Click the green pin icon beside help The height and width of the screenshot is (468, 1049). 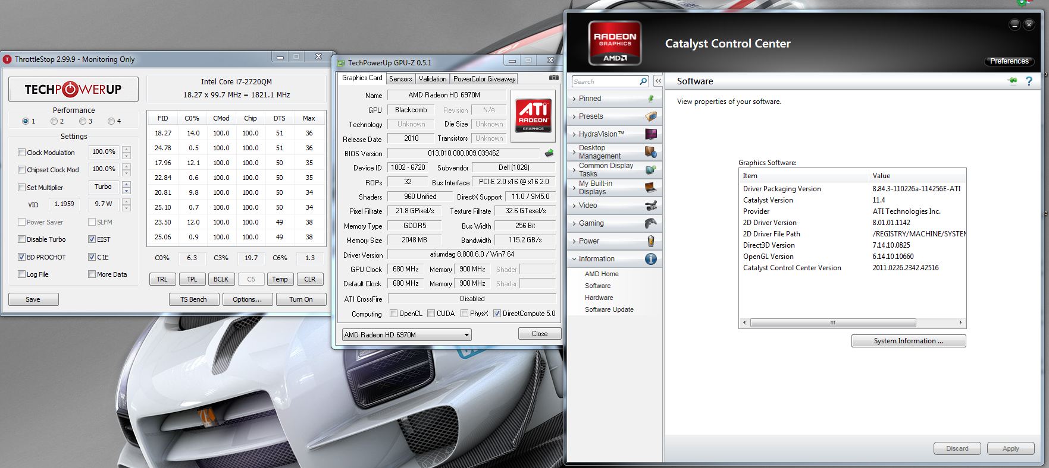point(1012,81)
